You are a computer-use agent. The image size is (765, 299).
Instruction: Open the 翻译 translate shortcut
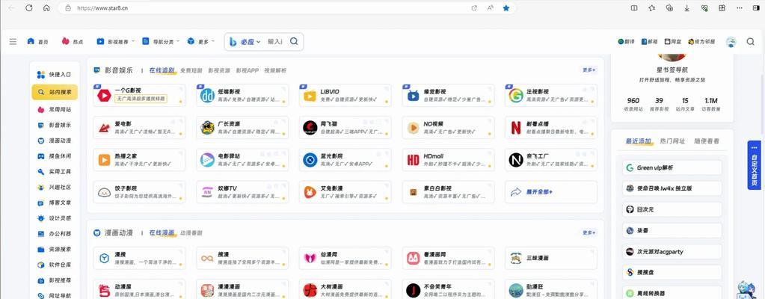(x=626, y=42)
